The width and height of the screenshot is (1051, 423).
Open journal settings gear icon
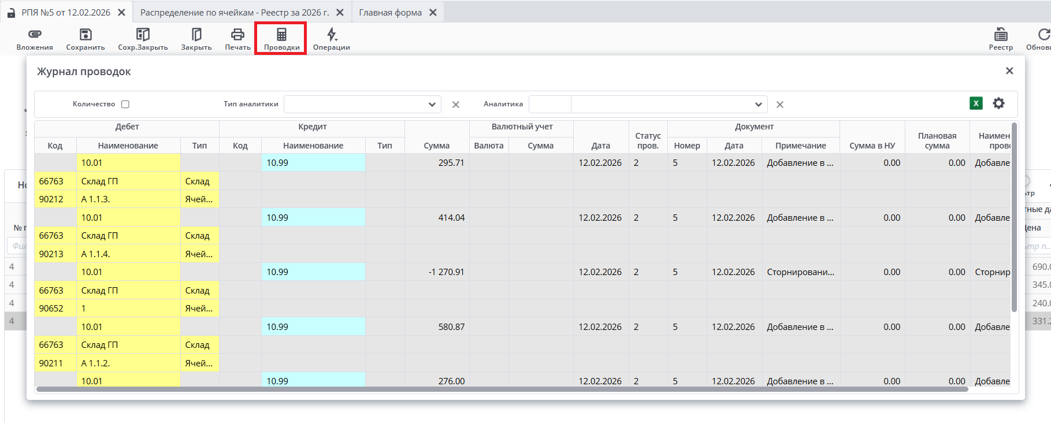[x=998, y=103]
